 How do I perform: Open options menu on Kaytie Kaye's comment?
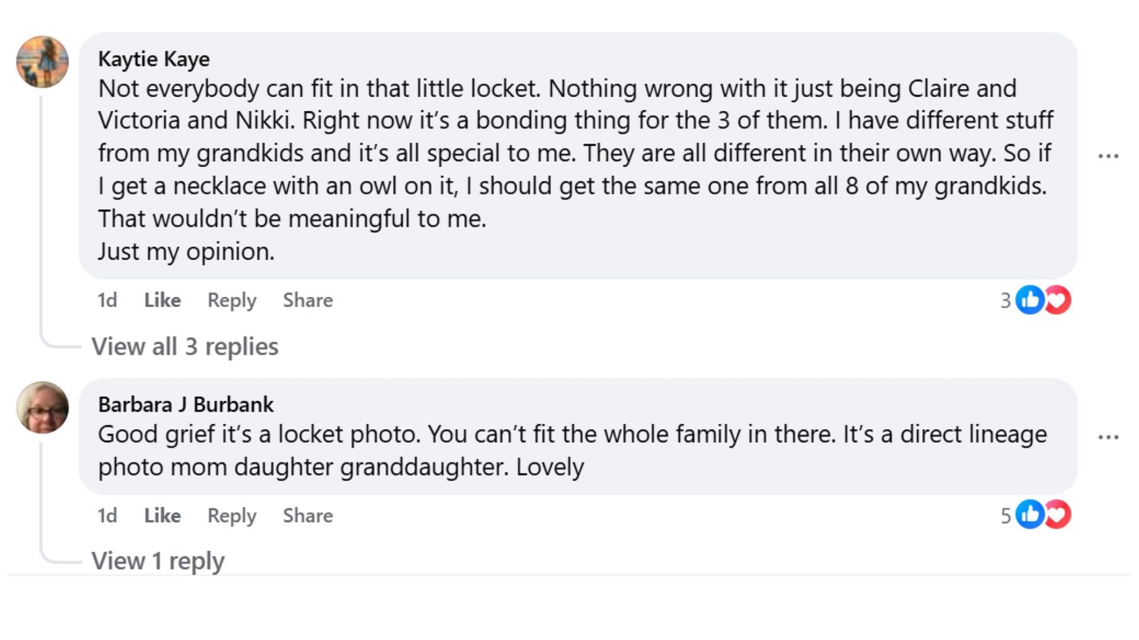[1108, 156]
